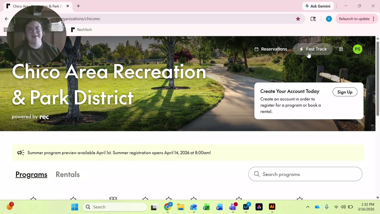Click the search-with-Lens icon beside address bar
The image size is (380, 214).
pyautogui.click(x=313, y=19)
